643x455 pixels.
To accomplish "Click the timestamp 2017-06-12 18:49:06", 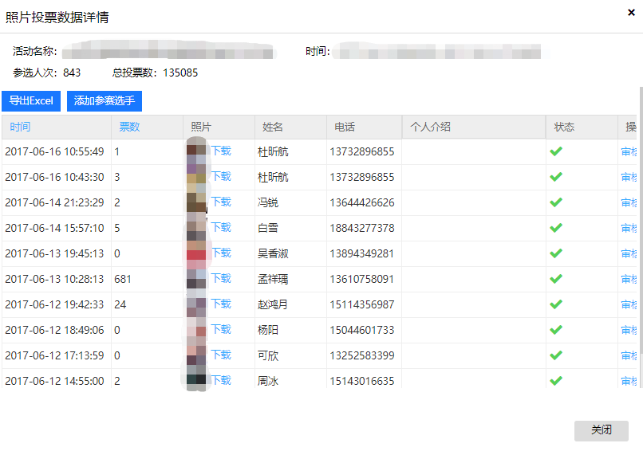I will (54, 330).
